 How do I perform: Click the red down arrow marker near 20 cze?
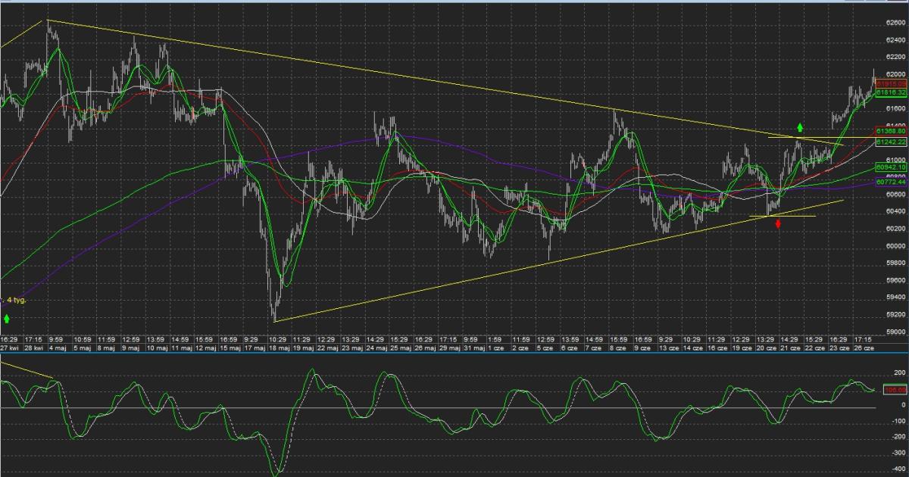coord(777,224)
